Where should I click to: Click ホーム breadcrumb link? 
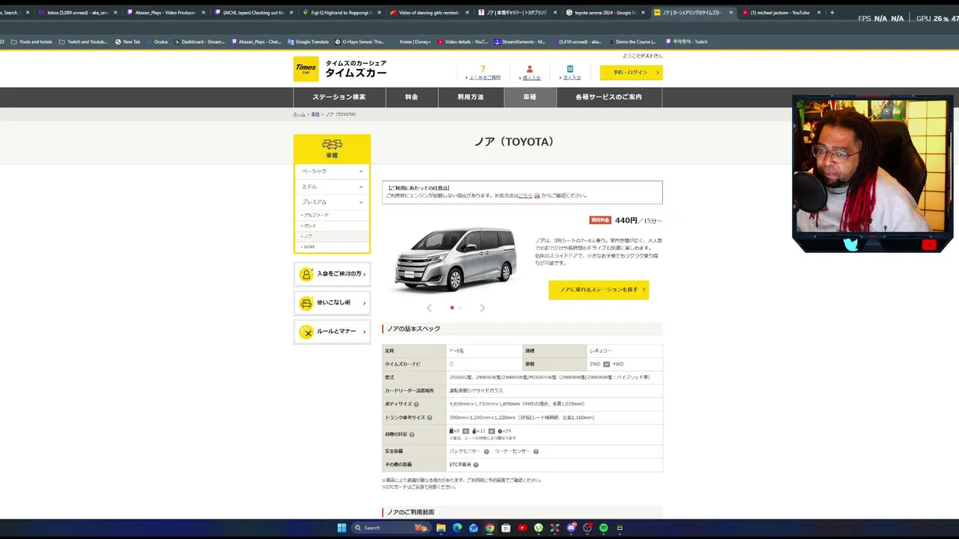(x=299, y=115)
